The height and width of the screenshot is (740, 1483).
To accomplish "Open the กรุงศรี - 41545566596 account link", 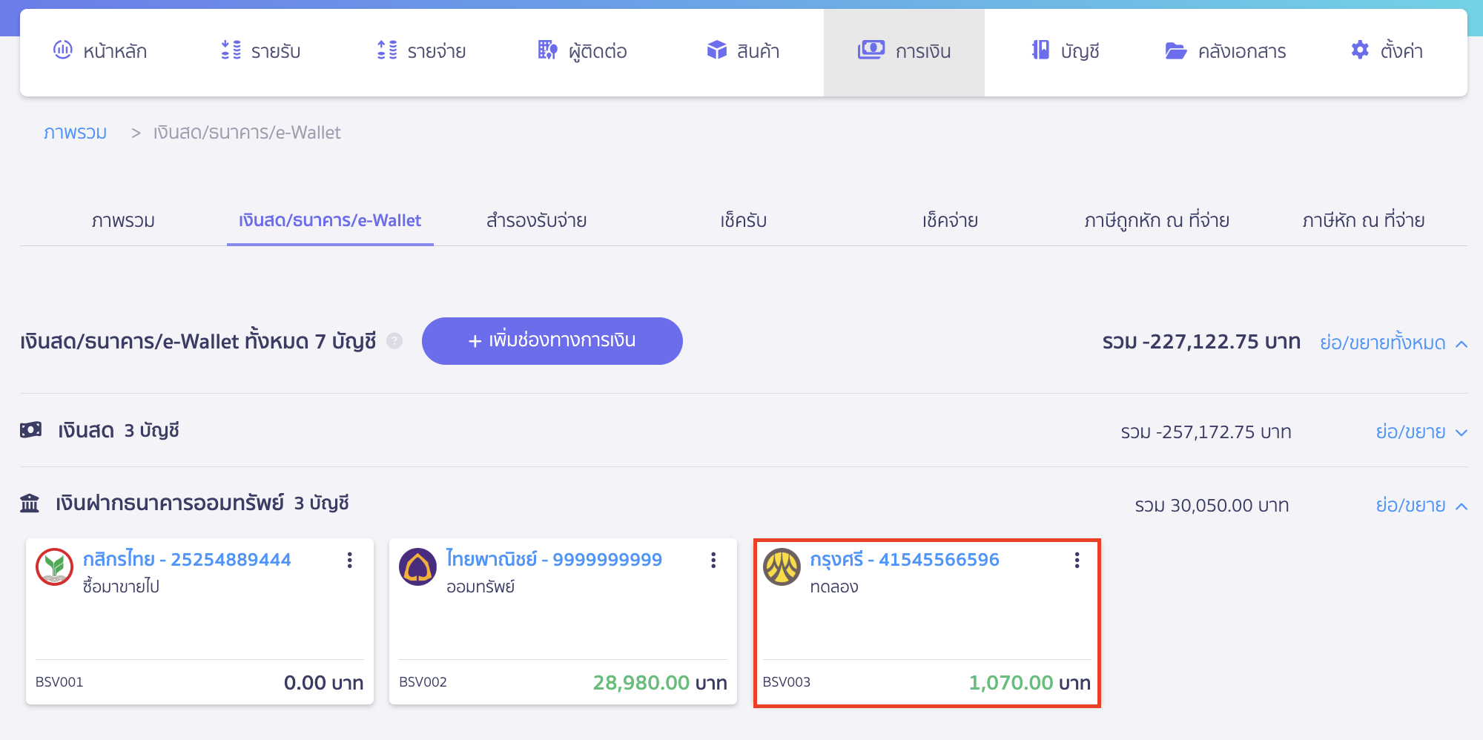I will point(904,560).
